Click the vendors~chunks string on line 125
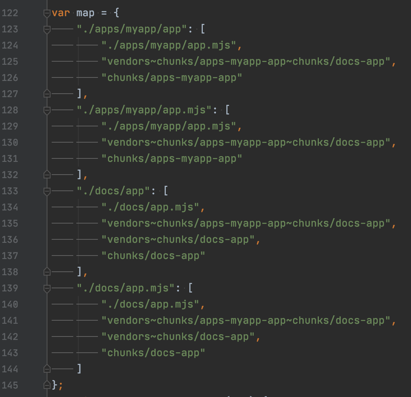This screenshot has width=411, height=397. pos(246,62)
